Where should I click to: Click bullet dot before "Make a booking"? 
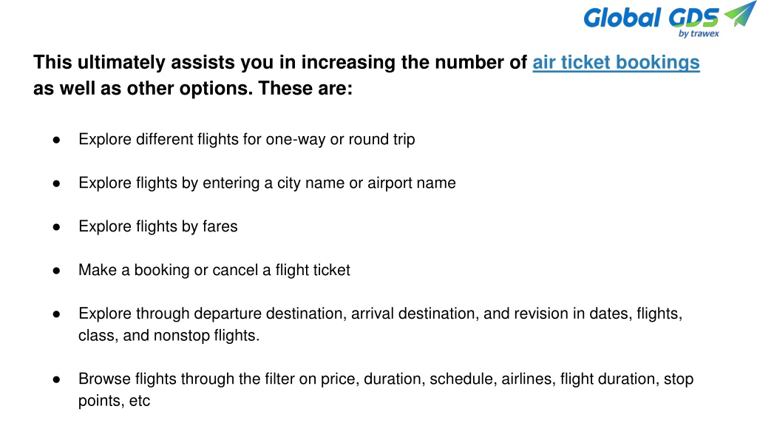click(x=56, y=271)
